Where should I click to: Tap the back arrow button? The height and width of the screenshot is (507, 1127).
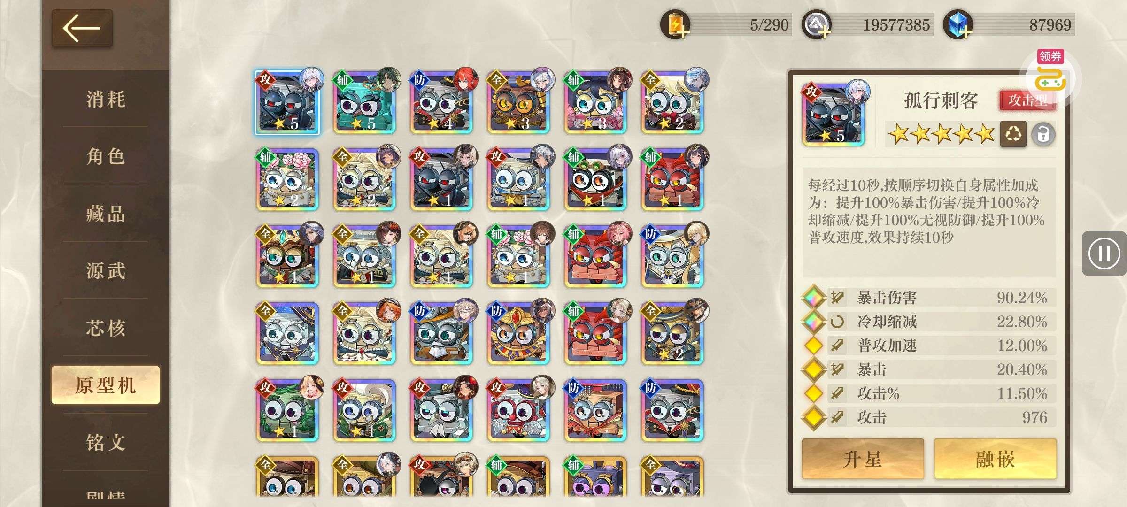pyautogui.click(x=82, y=28)
